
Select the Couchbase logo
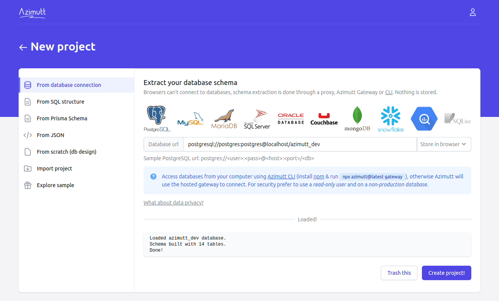pos(324,118)
